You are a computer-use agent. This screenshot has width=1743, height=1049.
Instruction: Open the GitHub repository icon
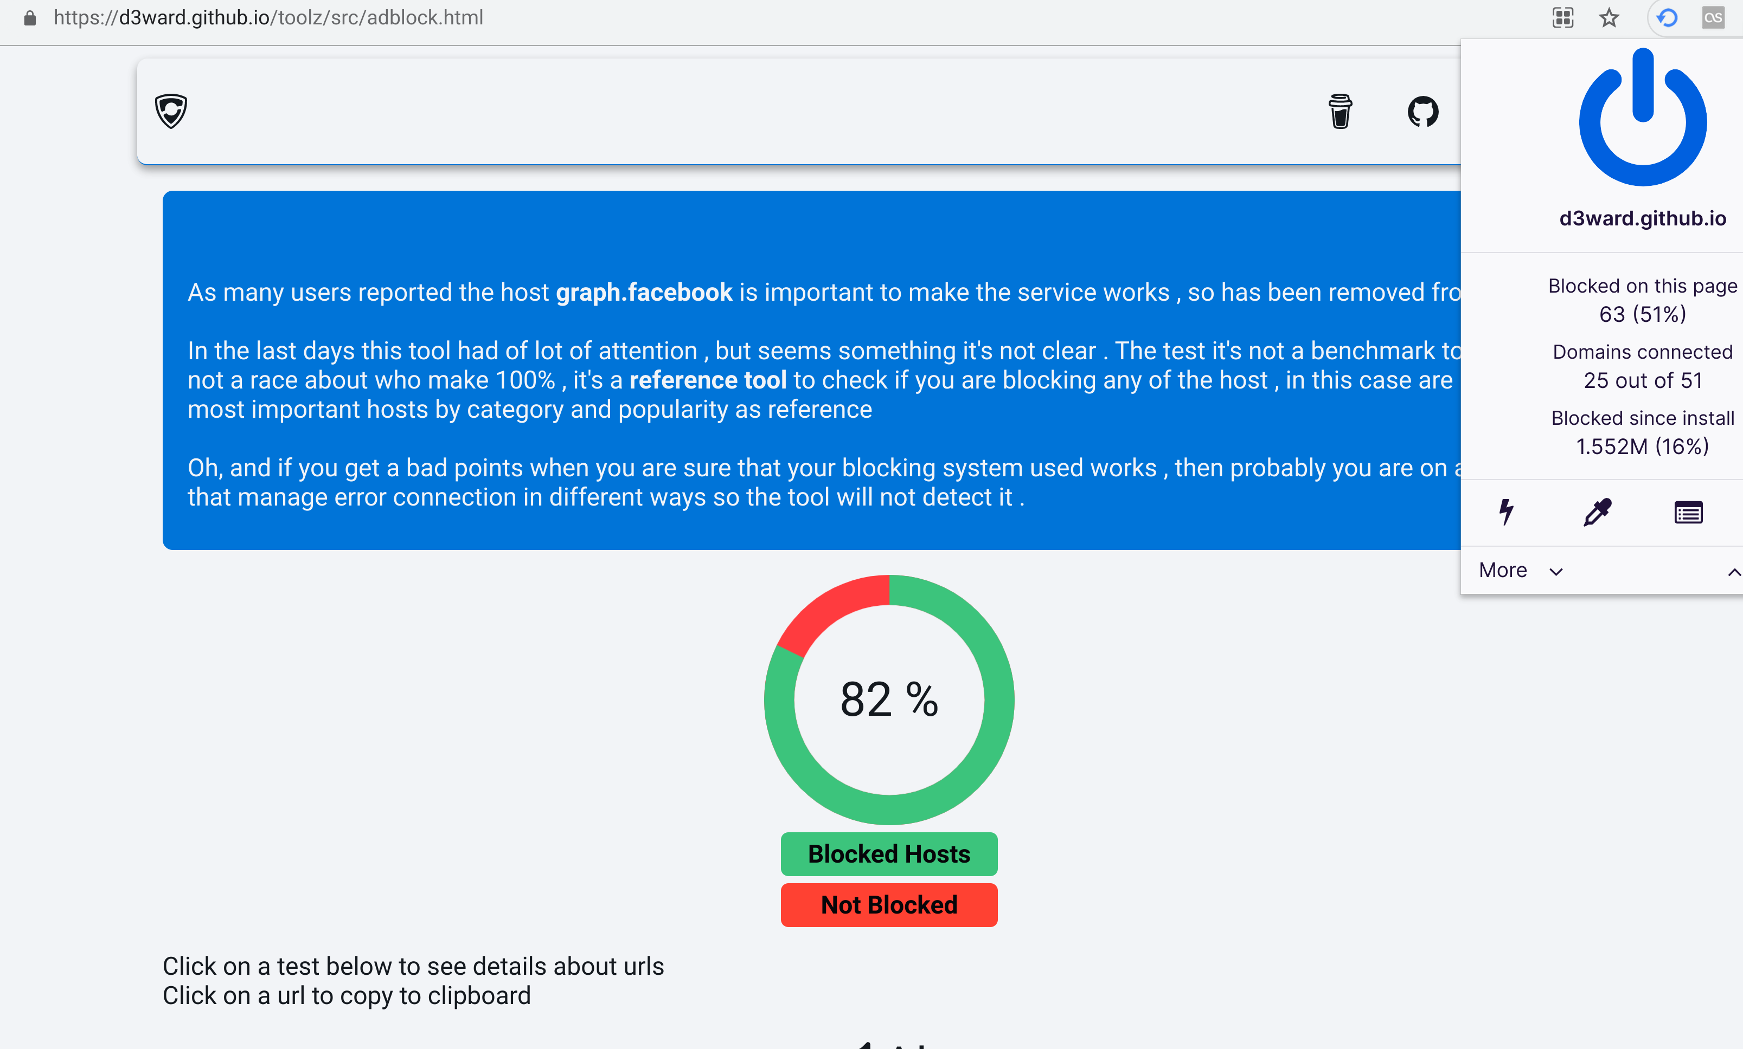click(1422, 112)
